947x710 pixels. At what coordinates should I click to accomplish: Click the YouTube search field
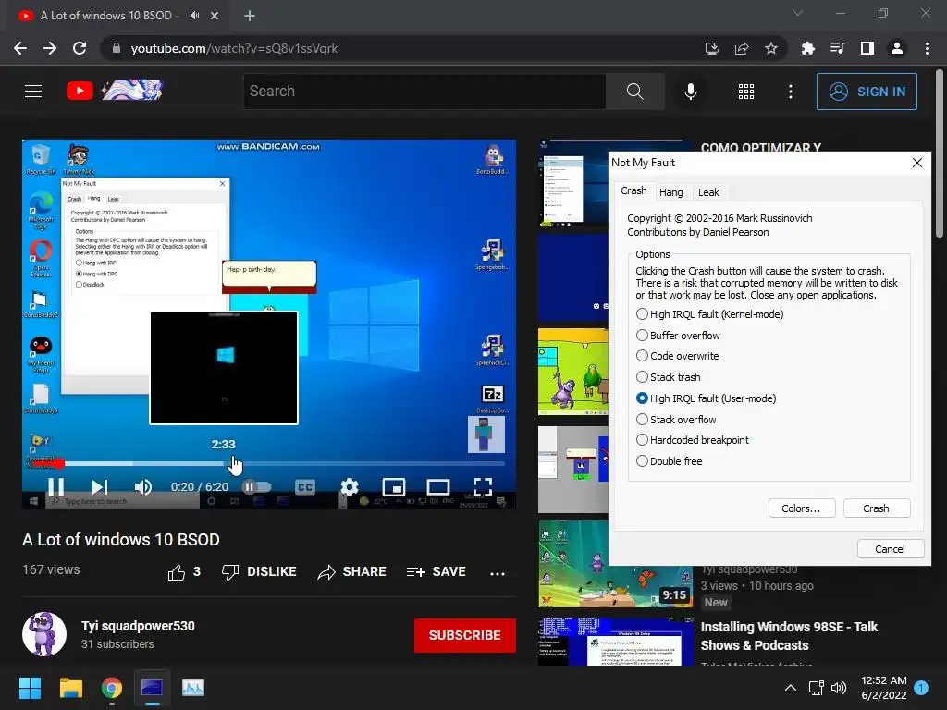(x=424, y=92)
